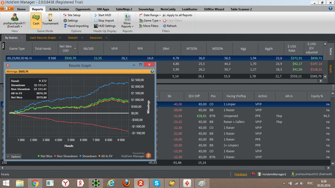Close the Sessions report tab
Image resolution: width=335 pixels, height=188 pixels.
106,38
